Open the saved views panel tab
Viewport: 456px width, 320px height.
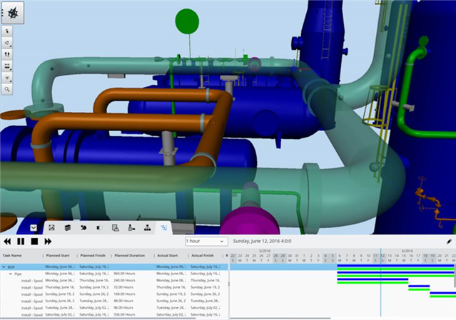pyautogui.click(x=51, y=227)
